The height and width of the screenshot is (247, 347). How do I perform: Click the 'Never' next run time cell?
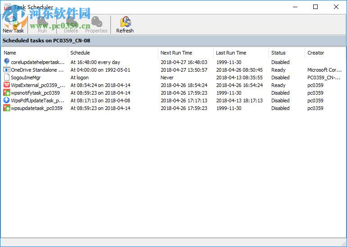167,78
